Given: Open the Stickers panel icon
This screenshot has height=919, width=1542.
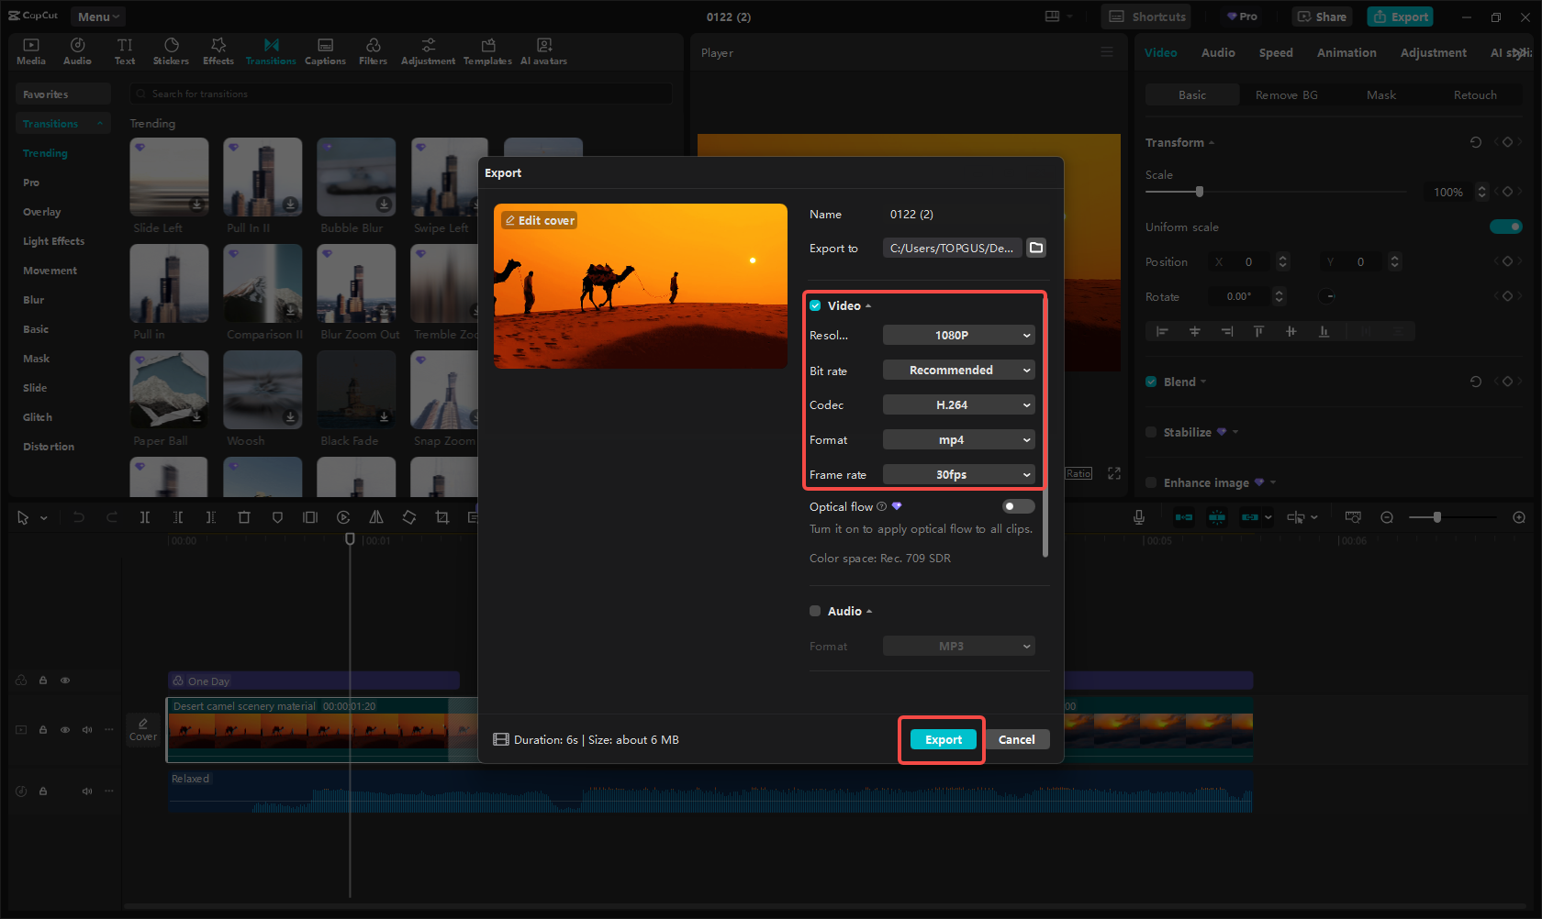Looking at the screenshot, I should [171, 51].
